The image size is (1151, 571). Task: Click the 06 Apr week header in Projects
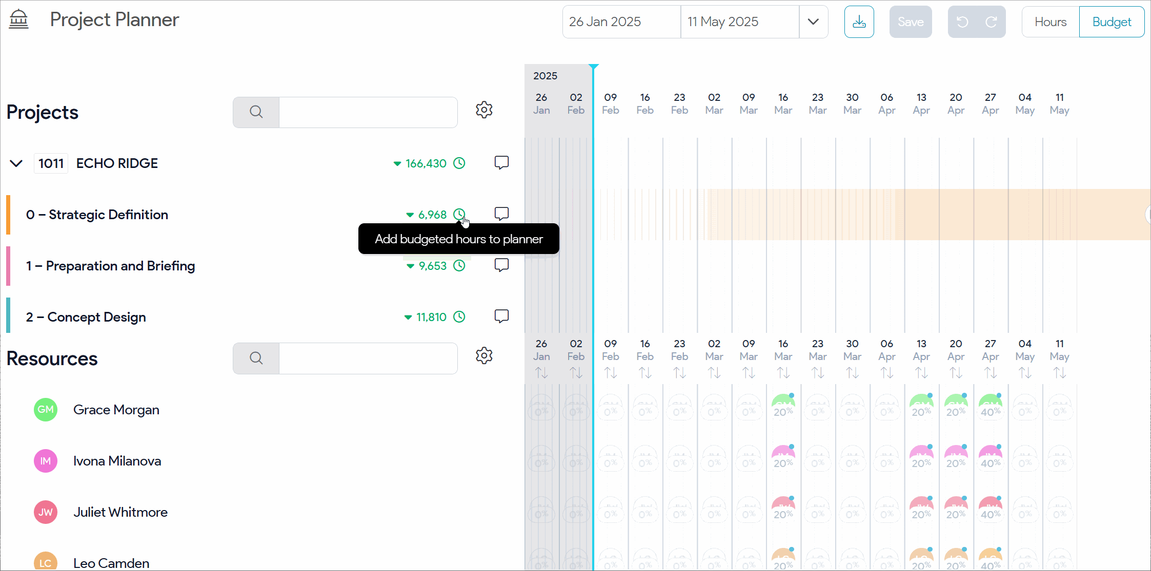tap(887, 103)
